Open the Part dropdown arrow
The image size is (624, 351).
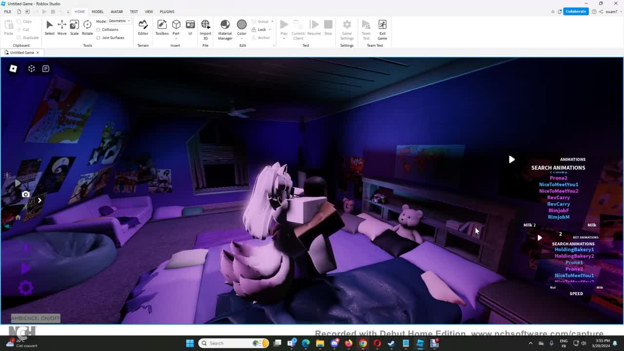tap(176, 39)
